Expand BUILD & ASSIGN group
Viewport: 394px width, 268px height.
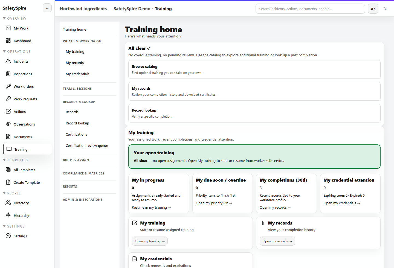tap(76, 160)
